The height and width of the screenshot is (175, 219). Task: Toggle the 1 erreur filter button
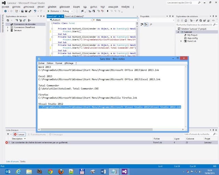(20, 134)
